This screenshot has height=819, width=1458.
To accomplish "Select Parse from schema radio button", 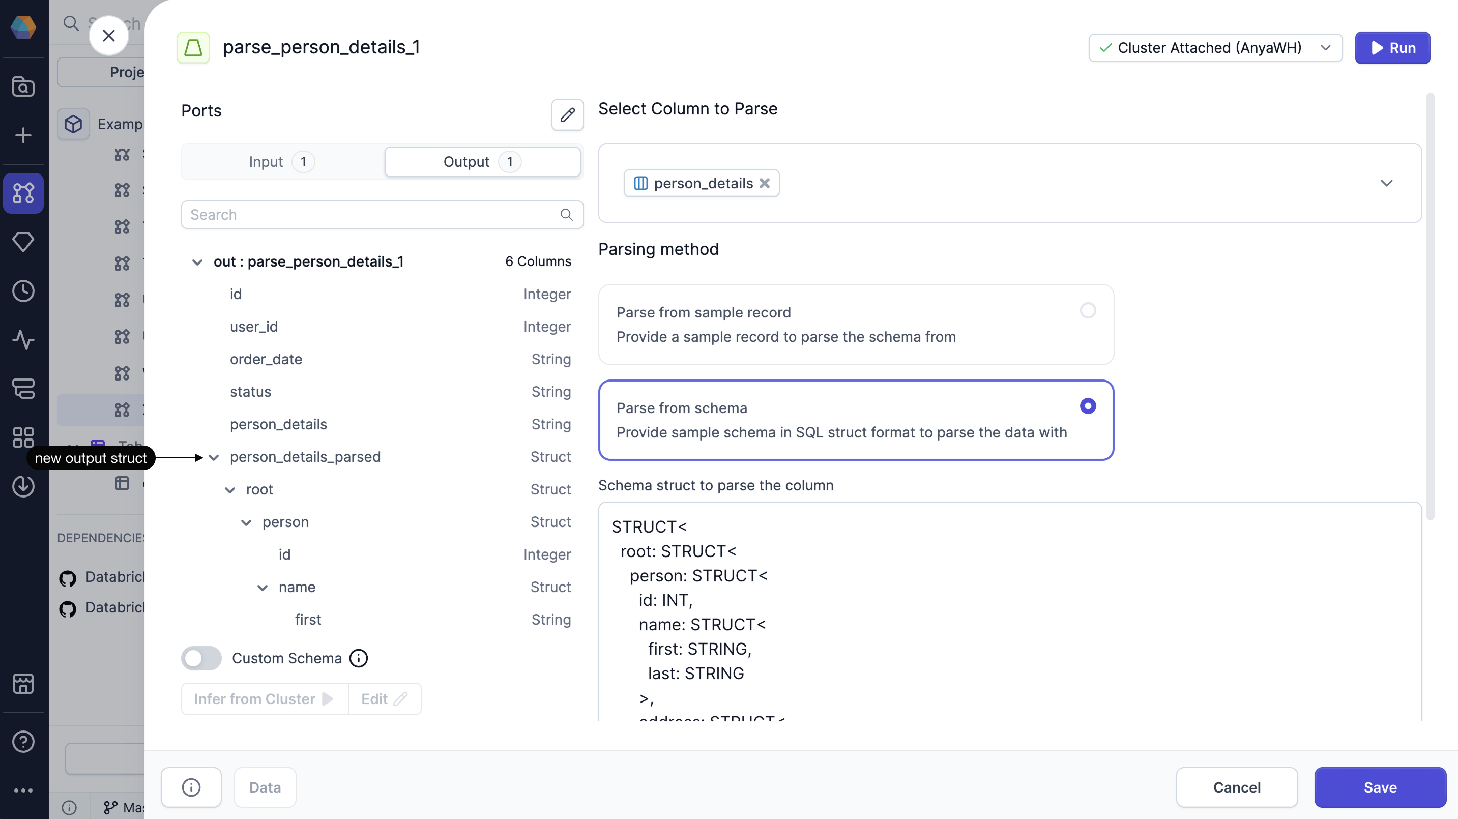I will (x=1087, y=406).
